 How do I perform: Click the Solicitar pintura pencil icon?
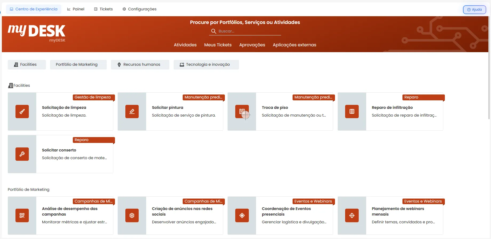(x=132, y=112)
